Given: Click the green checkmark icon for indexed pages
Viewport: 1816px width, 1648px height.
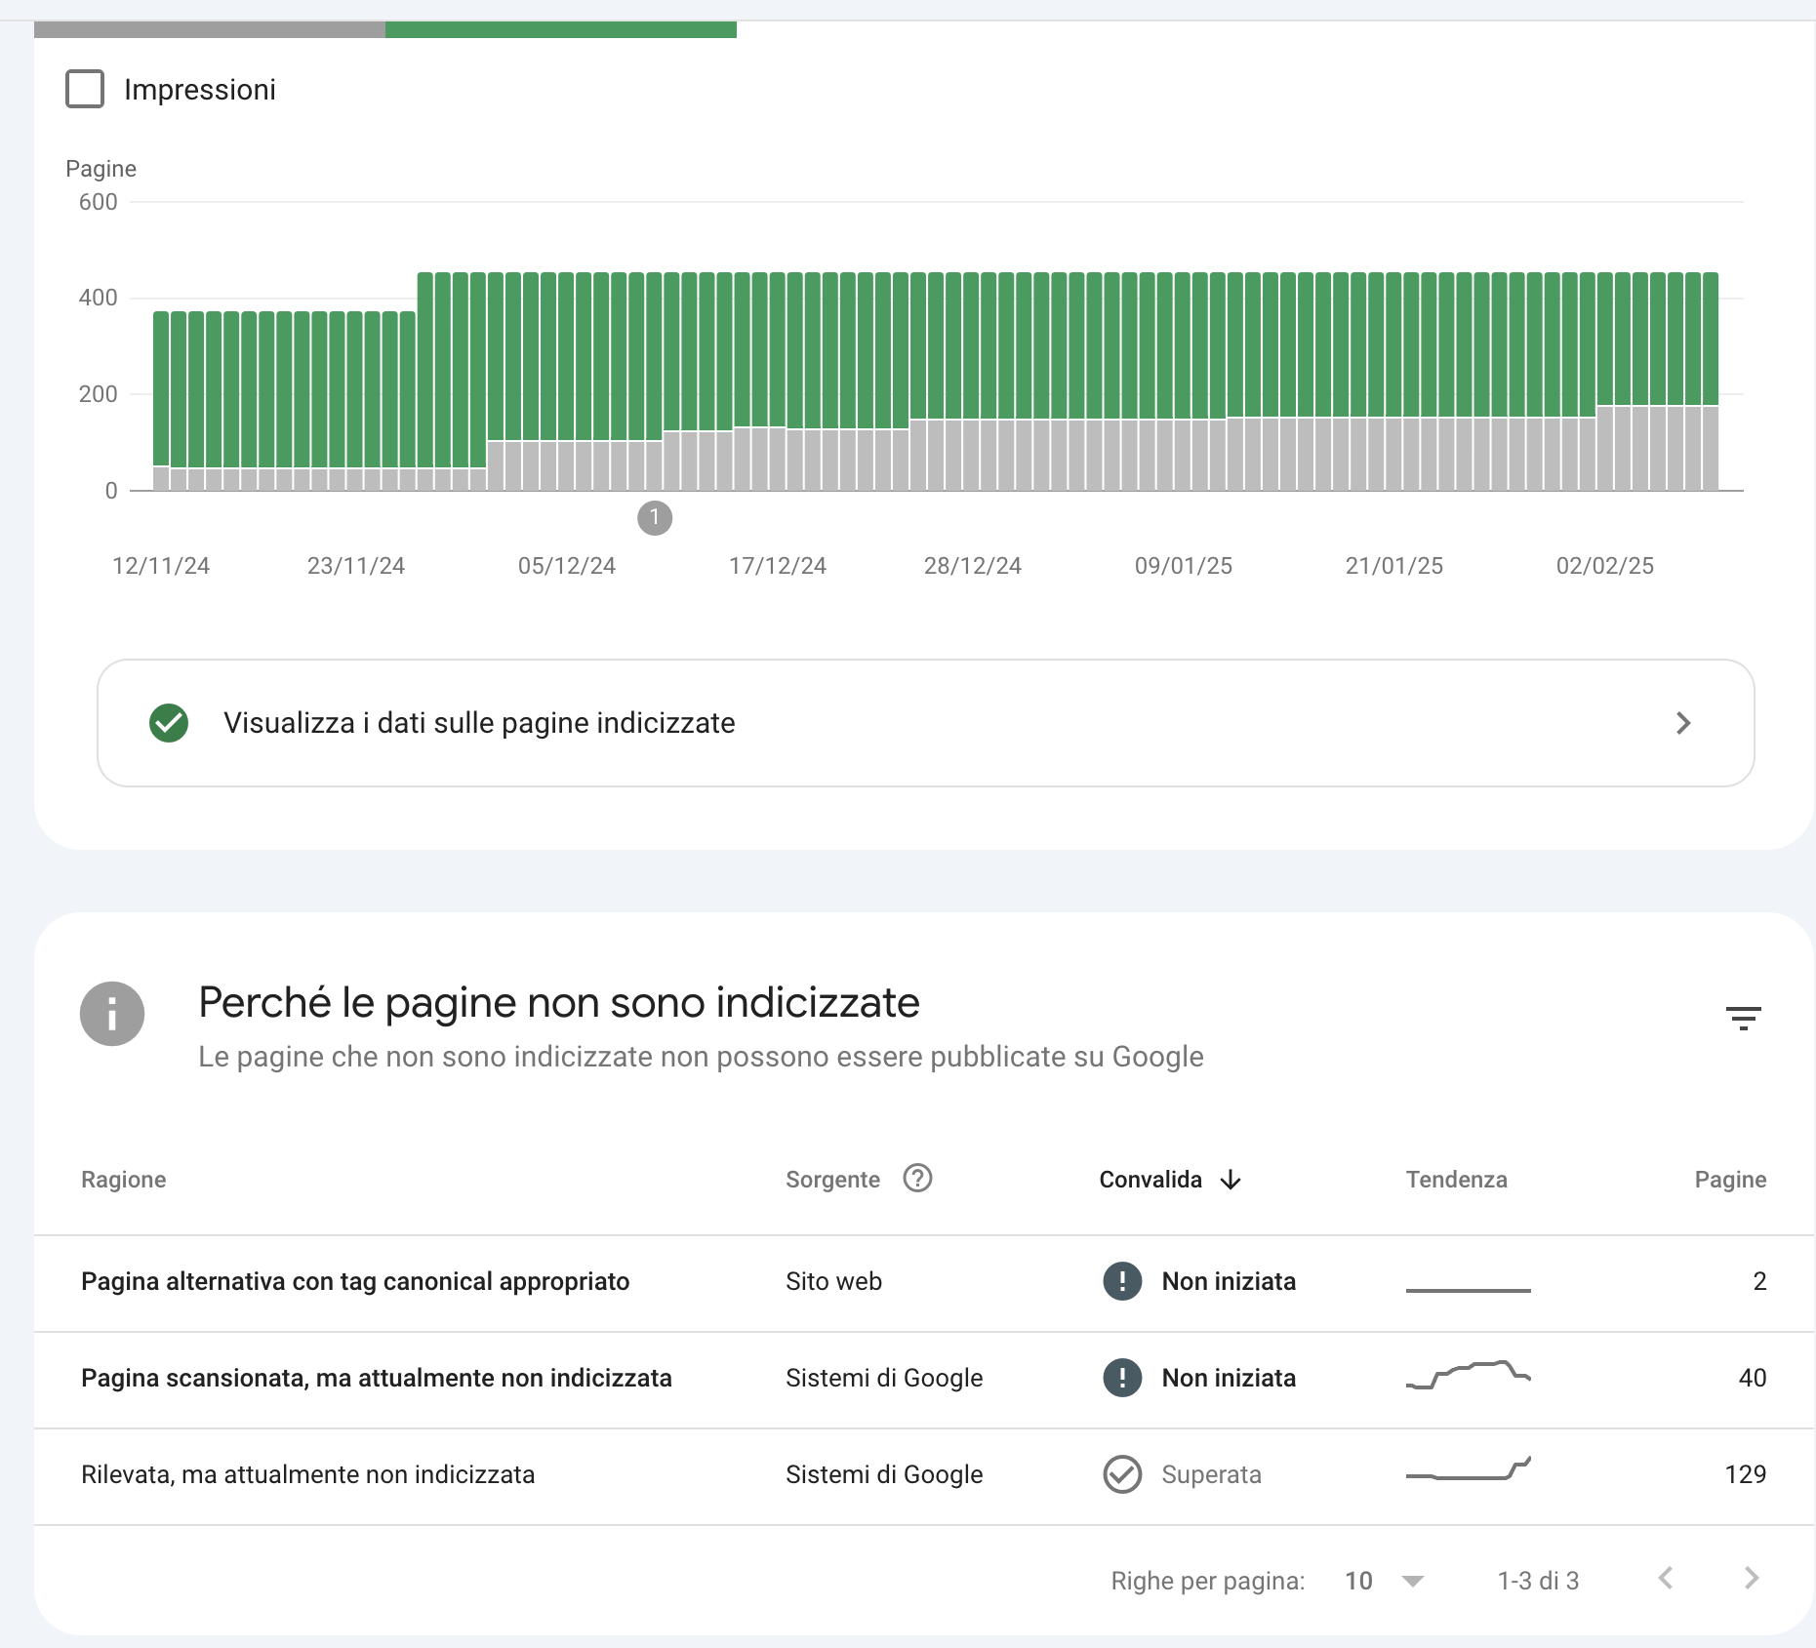Looking at the screenshot, I should click(x=169, y=723).
